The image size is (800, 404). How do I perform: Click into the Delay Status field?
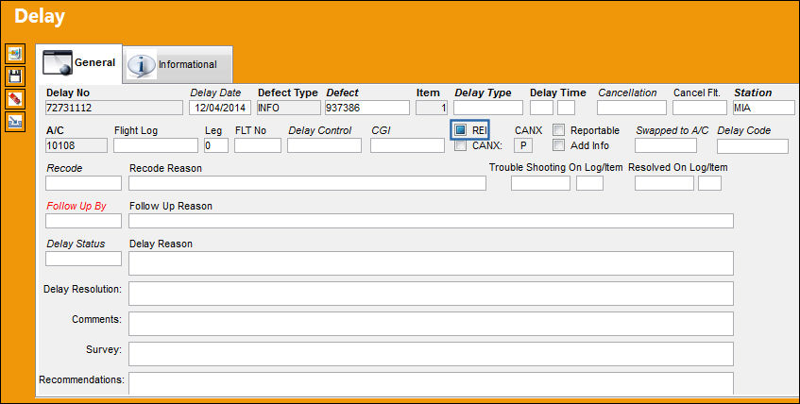[x=84, y=259]
